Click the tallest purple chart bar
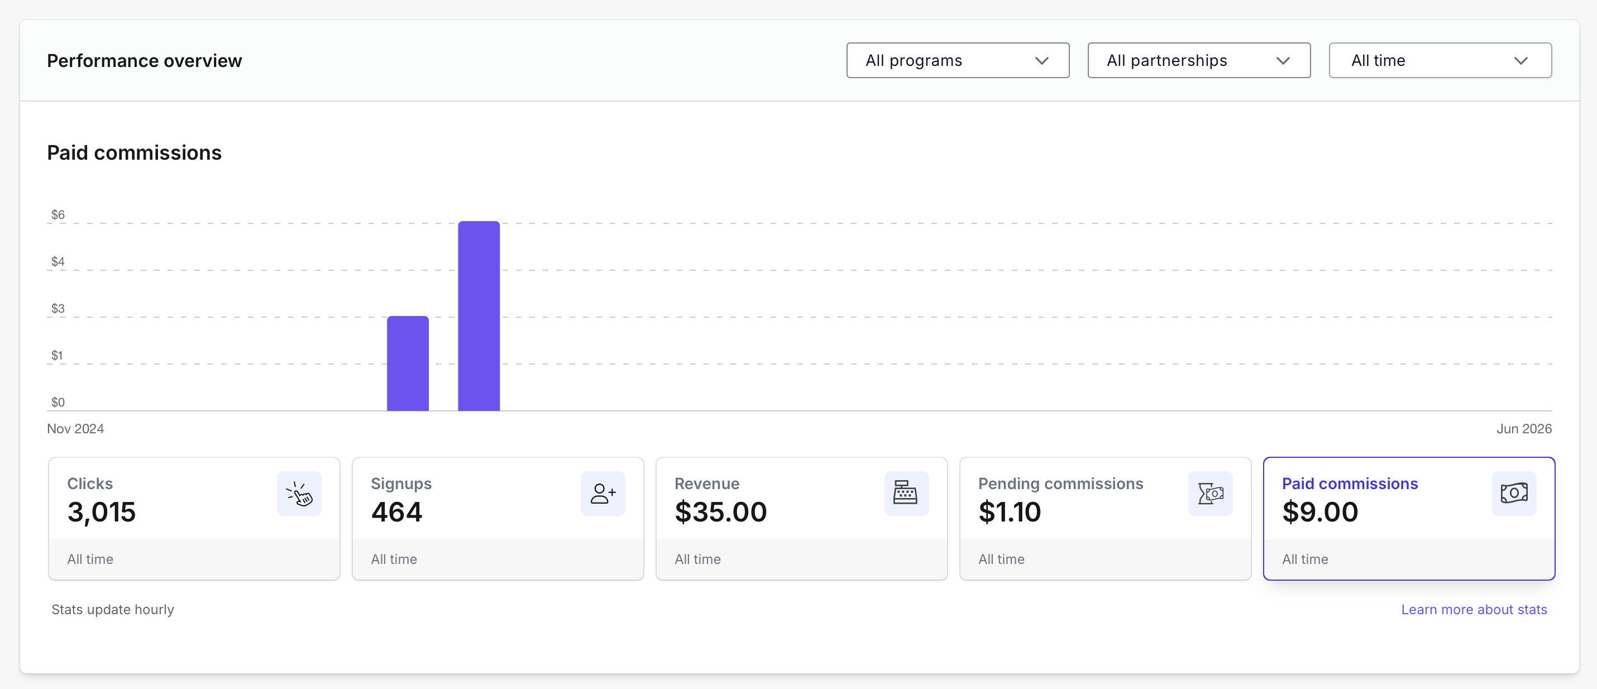The width and height of the screenshot is (1597, 689). coord(479,315)
